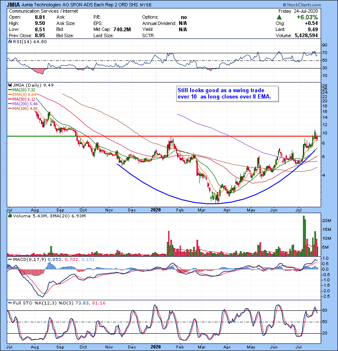Select the Chg value +0.54
This screenshot has width=338, height=351.
coord(311,23)
